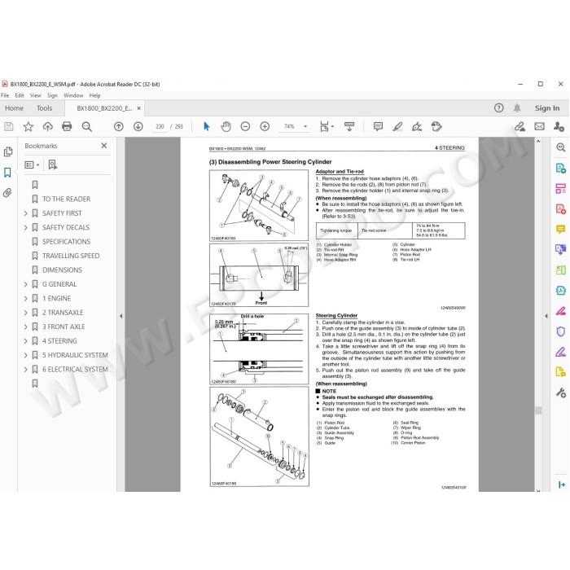Expand the 2 TRANSAXLE bookmark
Screen dimensions: 570x570
point(26,313)
